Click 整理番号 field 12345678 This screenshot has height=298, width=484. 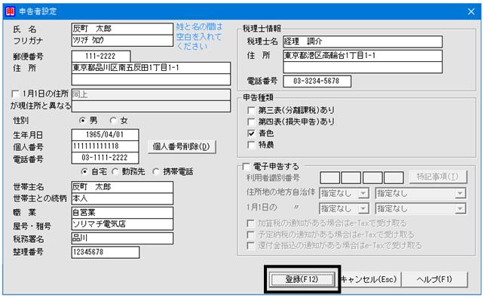tap(106, 252)
